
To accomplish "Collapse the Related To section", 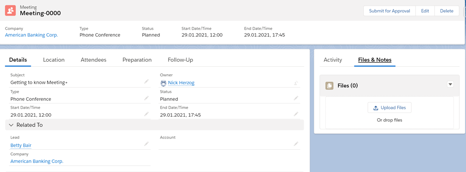I will pos(11,125).
